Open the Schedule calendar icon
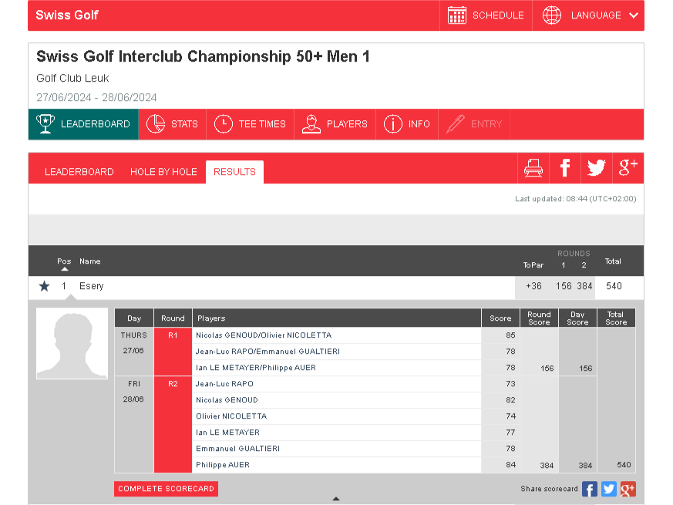Screen dimensions: 673x505 pos(456,15)
